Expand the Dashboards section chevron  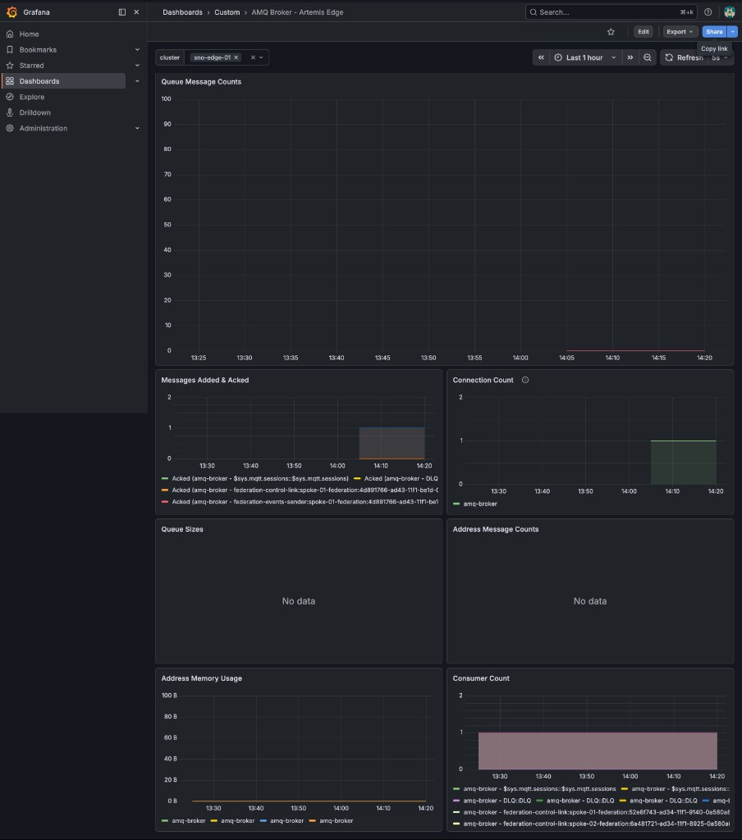click(137, 81)
